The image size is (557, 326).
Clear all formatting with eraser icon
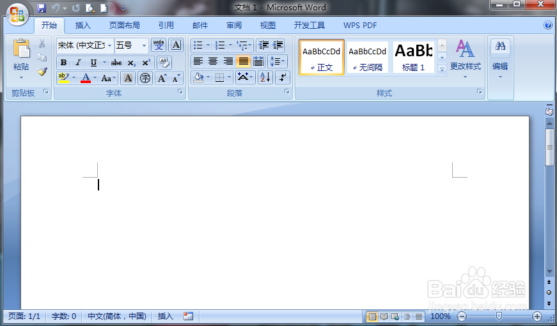click(x=164, y=63)
